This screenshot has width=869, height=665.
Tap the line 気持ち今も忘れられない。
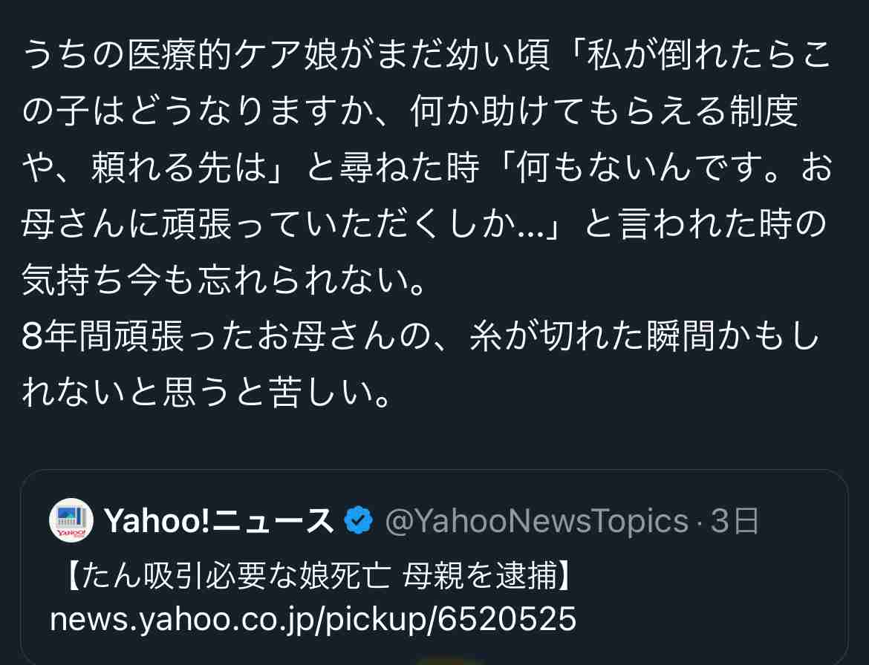tap(224, 280)
